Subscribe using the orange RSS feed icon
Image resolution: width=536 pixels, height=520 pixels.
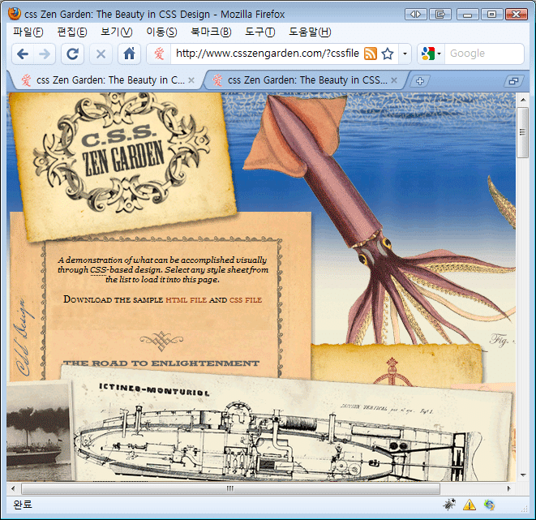pos(371,54)
